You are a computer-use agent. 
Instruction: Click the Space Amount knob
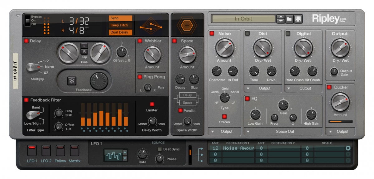187,55
